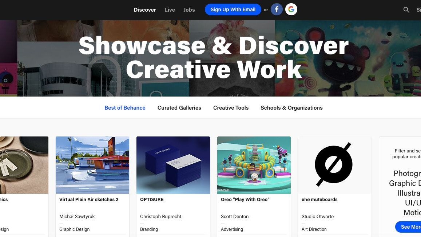Click the See More button

coord(408,227)
